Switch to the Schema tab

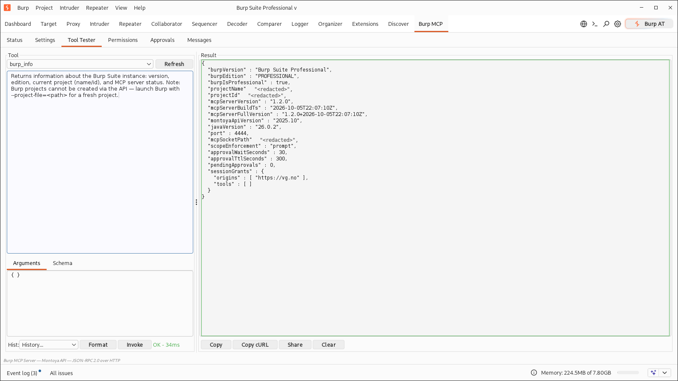pos(62,263)
